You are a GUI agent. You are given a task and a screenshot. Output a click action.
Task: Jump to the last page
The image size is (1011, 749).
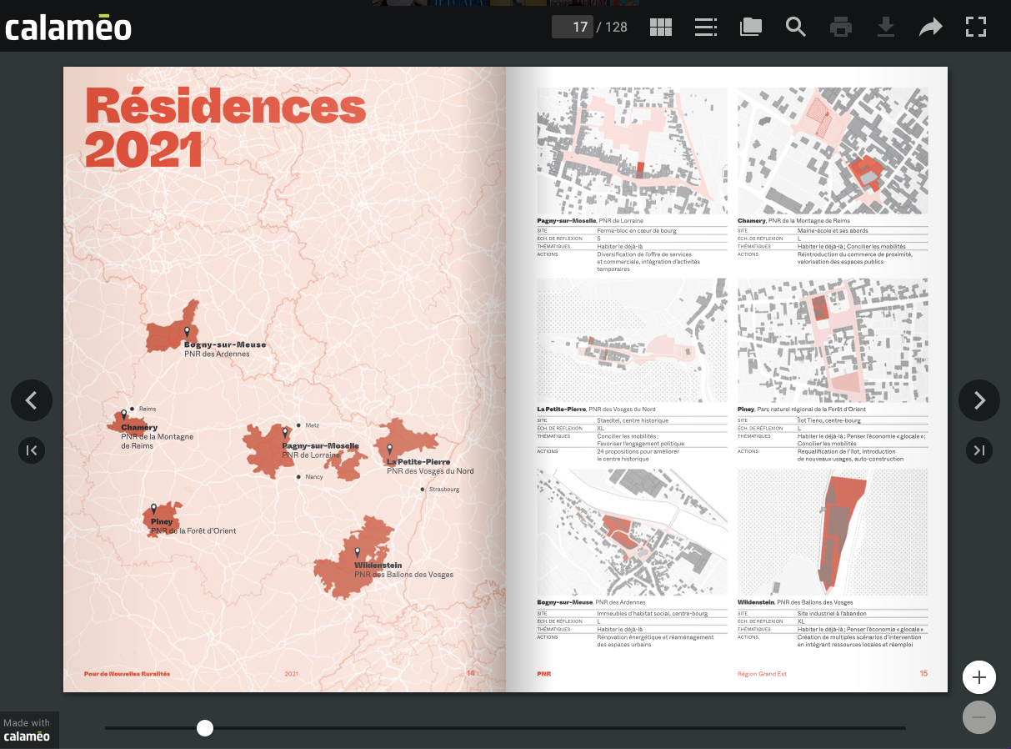(979, 450)
